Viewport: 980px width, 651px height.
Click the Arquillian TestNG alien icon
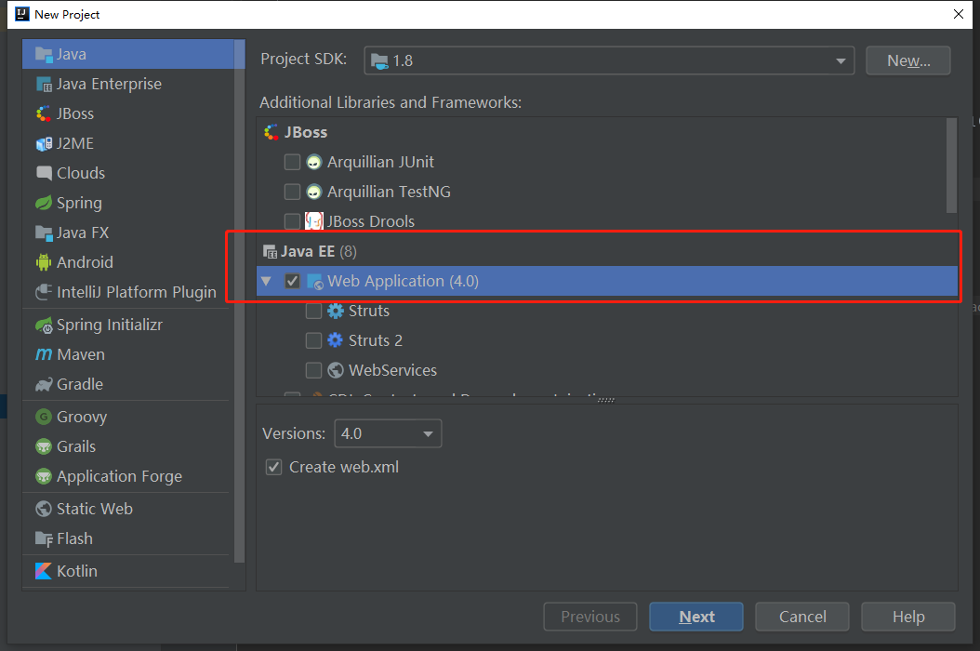(x=313, y=192)
